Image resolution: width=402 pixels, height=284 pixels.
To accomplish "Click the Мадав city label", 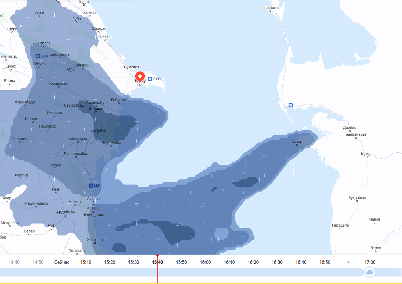I will point(374,219).
